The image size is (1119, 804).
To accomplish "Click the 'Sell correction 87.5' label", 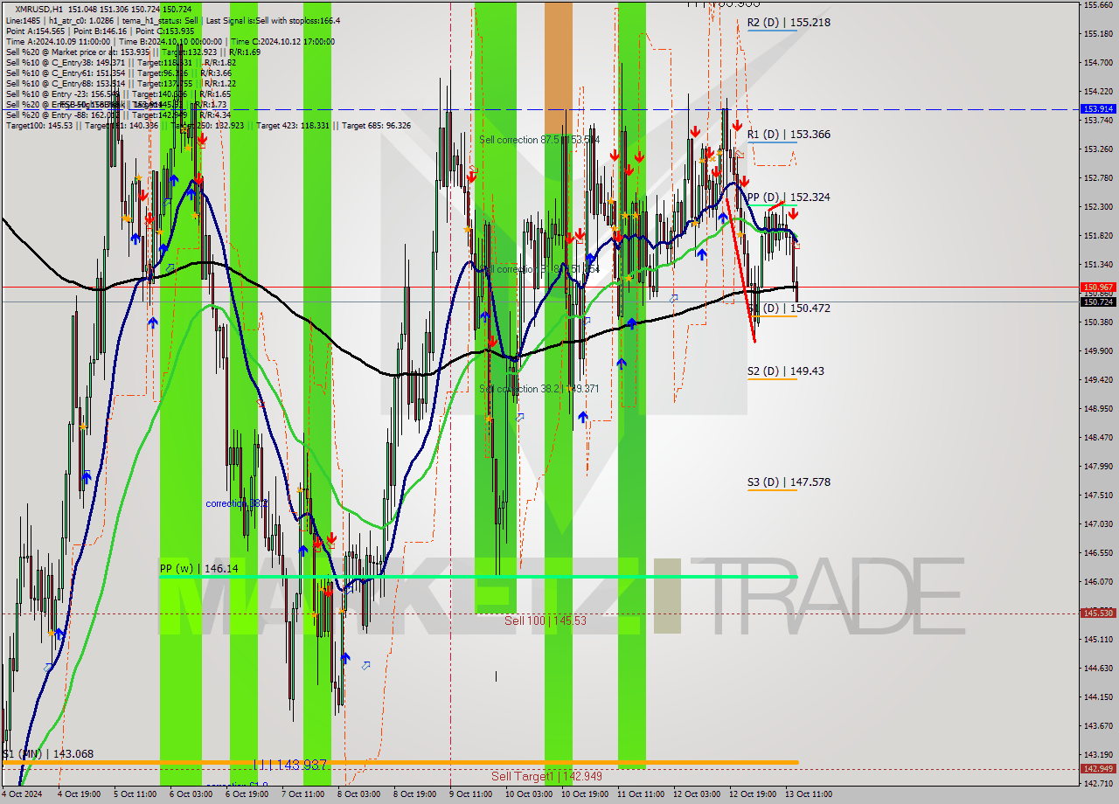I will 539,140.
